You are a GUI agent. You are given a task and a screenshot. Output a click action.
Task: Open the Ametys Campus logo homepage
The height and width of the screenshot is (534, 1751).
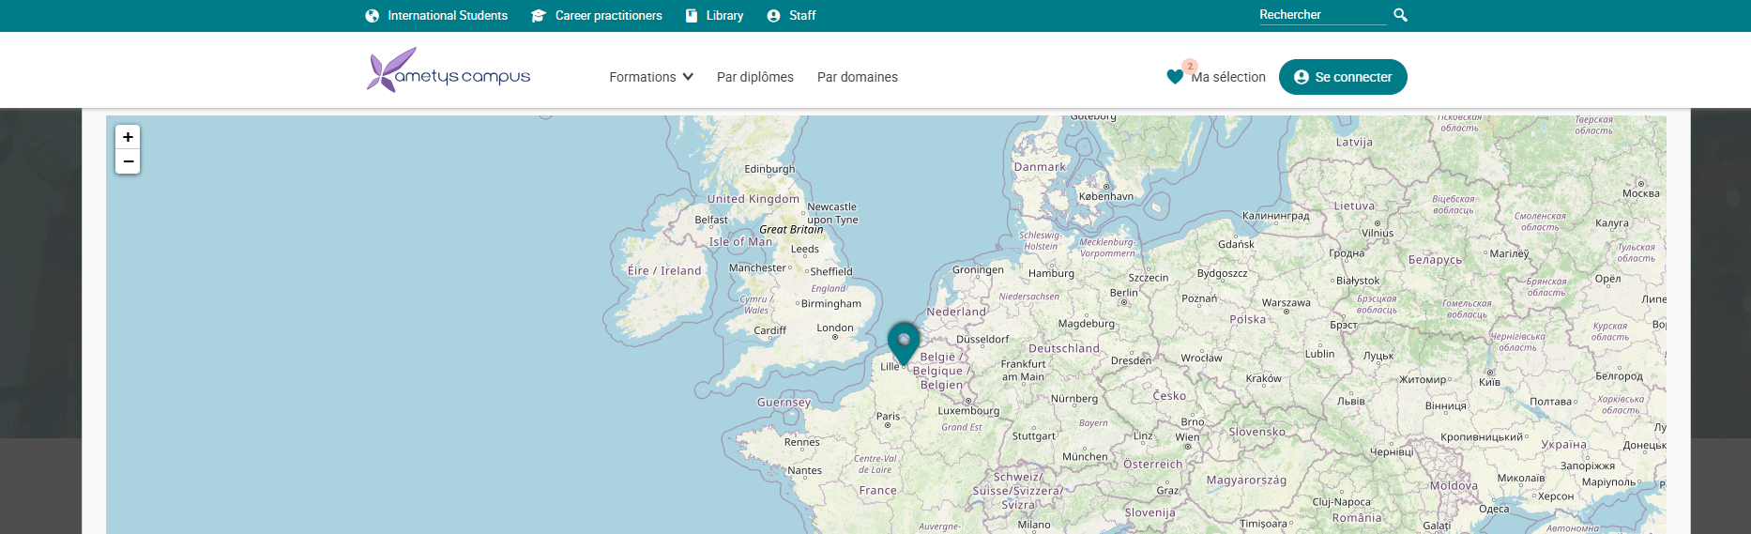pyautogui.click(x=449, y=71)
